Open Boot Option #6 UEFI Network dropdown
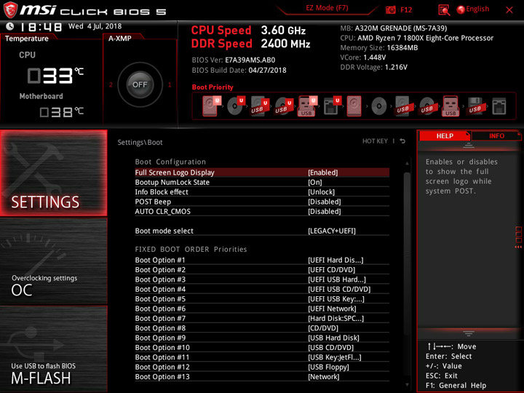The height and width of the screenshot is (393, 524). [332, 309]
